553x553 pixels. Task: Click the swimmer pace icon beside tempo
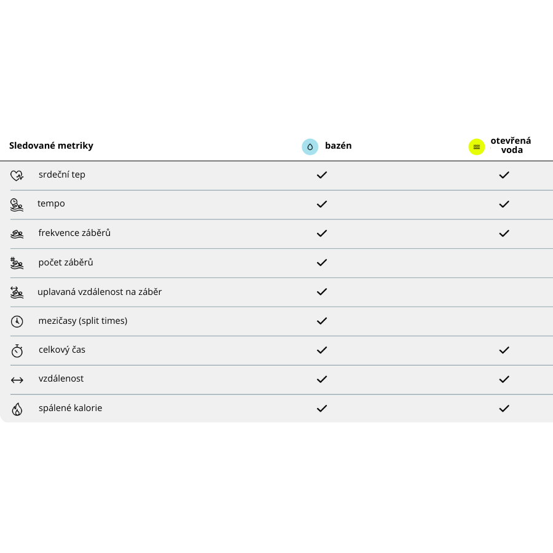point(17,205)
